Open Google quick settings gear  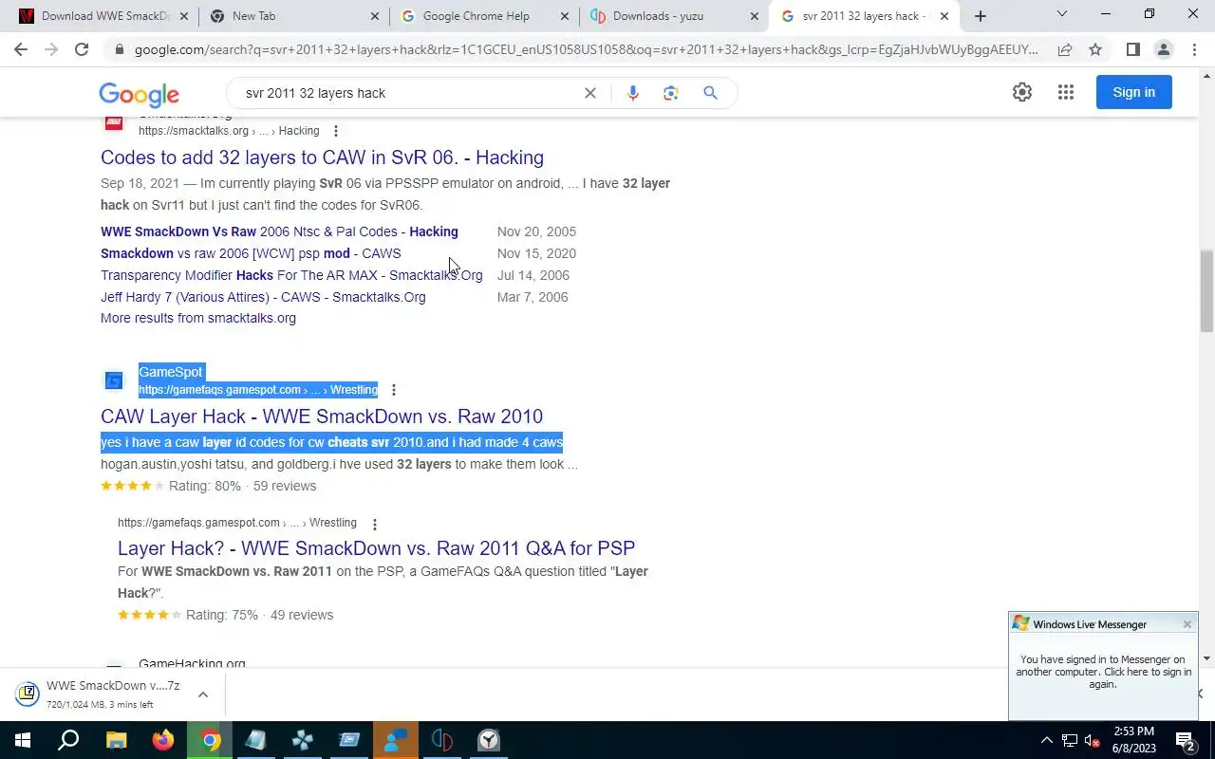click(x=1022, y=92)
